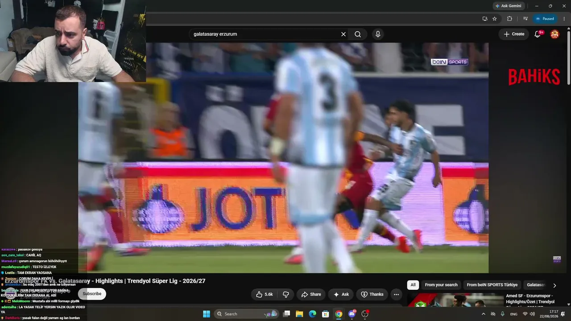Click the video player frame
Screen dimensions: 571x321
[283, 158]
